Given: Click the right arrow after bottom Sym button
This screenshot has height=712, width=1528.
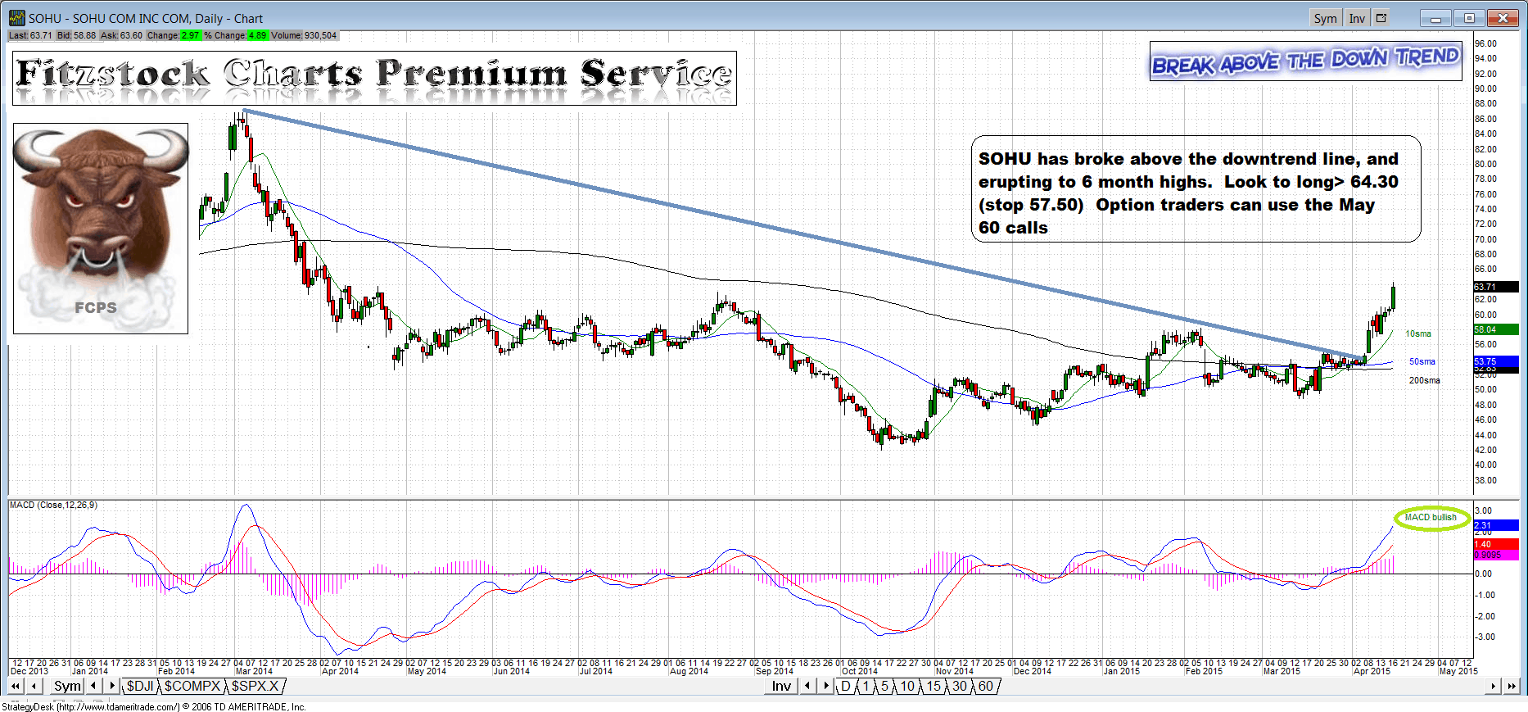Looking at the screenshot, I should point(112,687).
